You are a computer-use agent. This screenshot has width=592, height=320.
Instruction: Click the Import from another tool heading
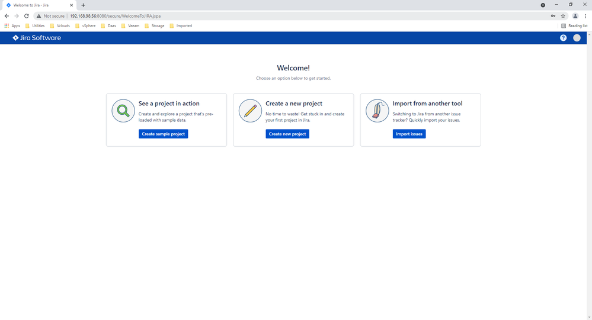(x=427, y=104)
